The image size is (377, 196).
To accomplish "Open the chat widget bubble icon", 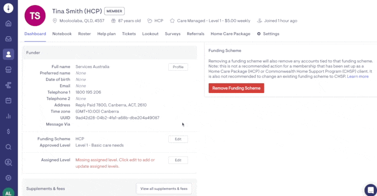I will point(370,190).
